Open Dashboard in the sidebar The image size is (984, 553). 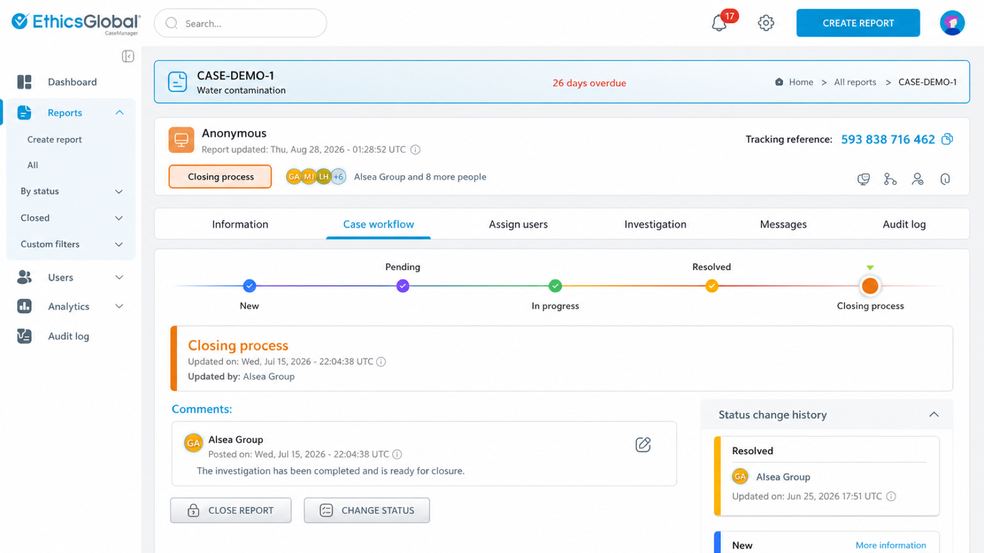point(71,82)
